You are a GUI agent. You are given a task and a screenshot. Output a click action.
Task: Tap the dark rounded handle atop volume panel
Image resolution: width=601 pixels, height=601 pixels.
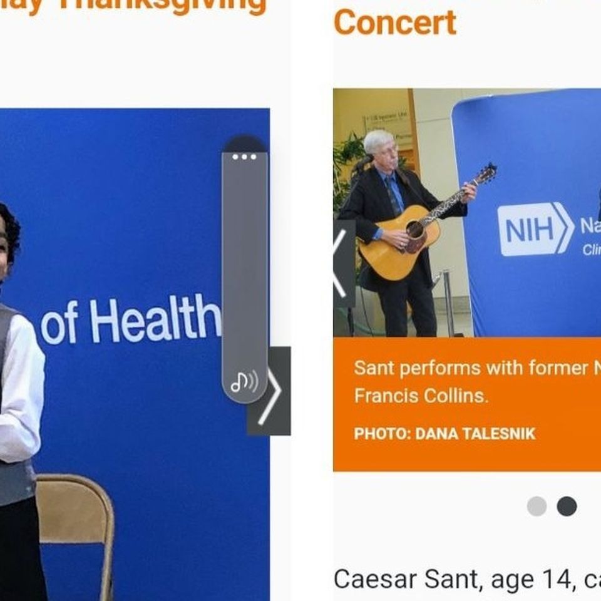245,143
